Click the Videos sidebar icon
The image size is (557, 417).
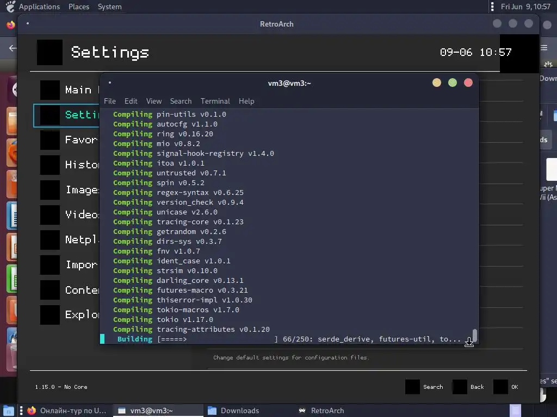(x=49, y=215)
